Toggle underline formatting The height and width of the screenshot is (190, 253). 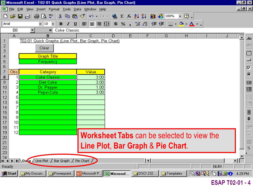[75, 24]
